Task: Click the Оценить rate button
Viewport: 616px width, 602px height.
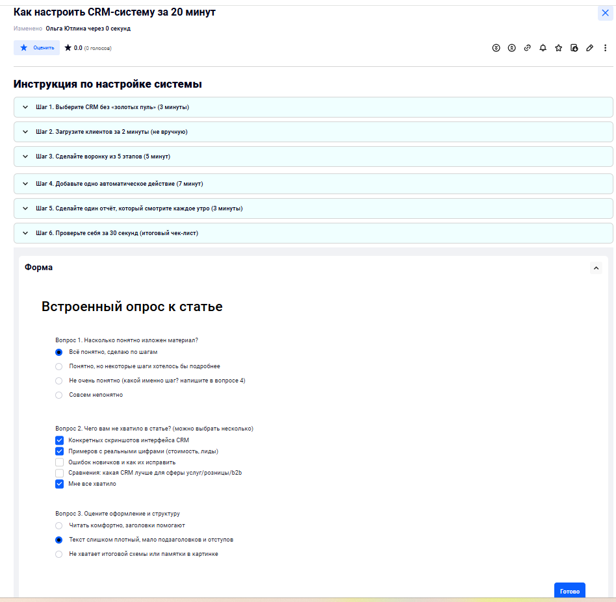Action: [36, 47]
